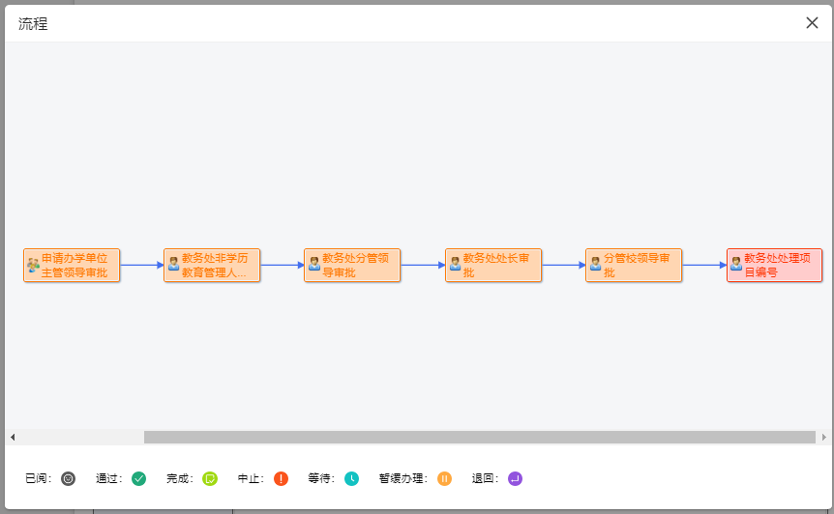Click group icon in 申请办学单位主管领导审批 node
Screen dimensions: 834x514
coord(33,265)
